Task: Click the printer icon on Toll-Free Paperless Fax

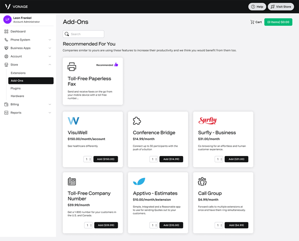Action: point(72,67)
